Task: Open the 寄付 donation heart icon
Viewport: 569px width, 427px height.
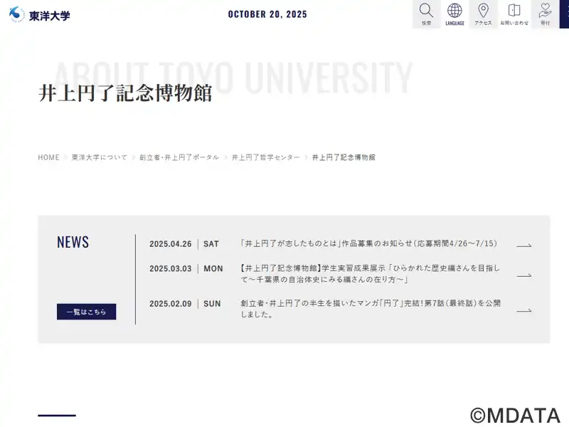Action: 545,14
